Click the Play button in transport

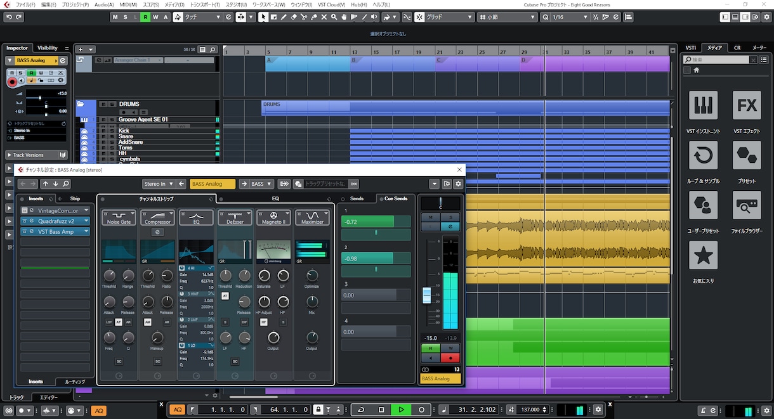(x=402, y=410)
